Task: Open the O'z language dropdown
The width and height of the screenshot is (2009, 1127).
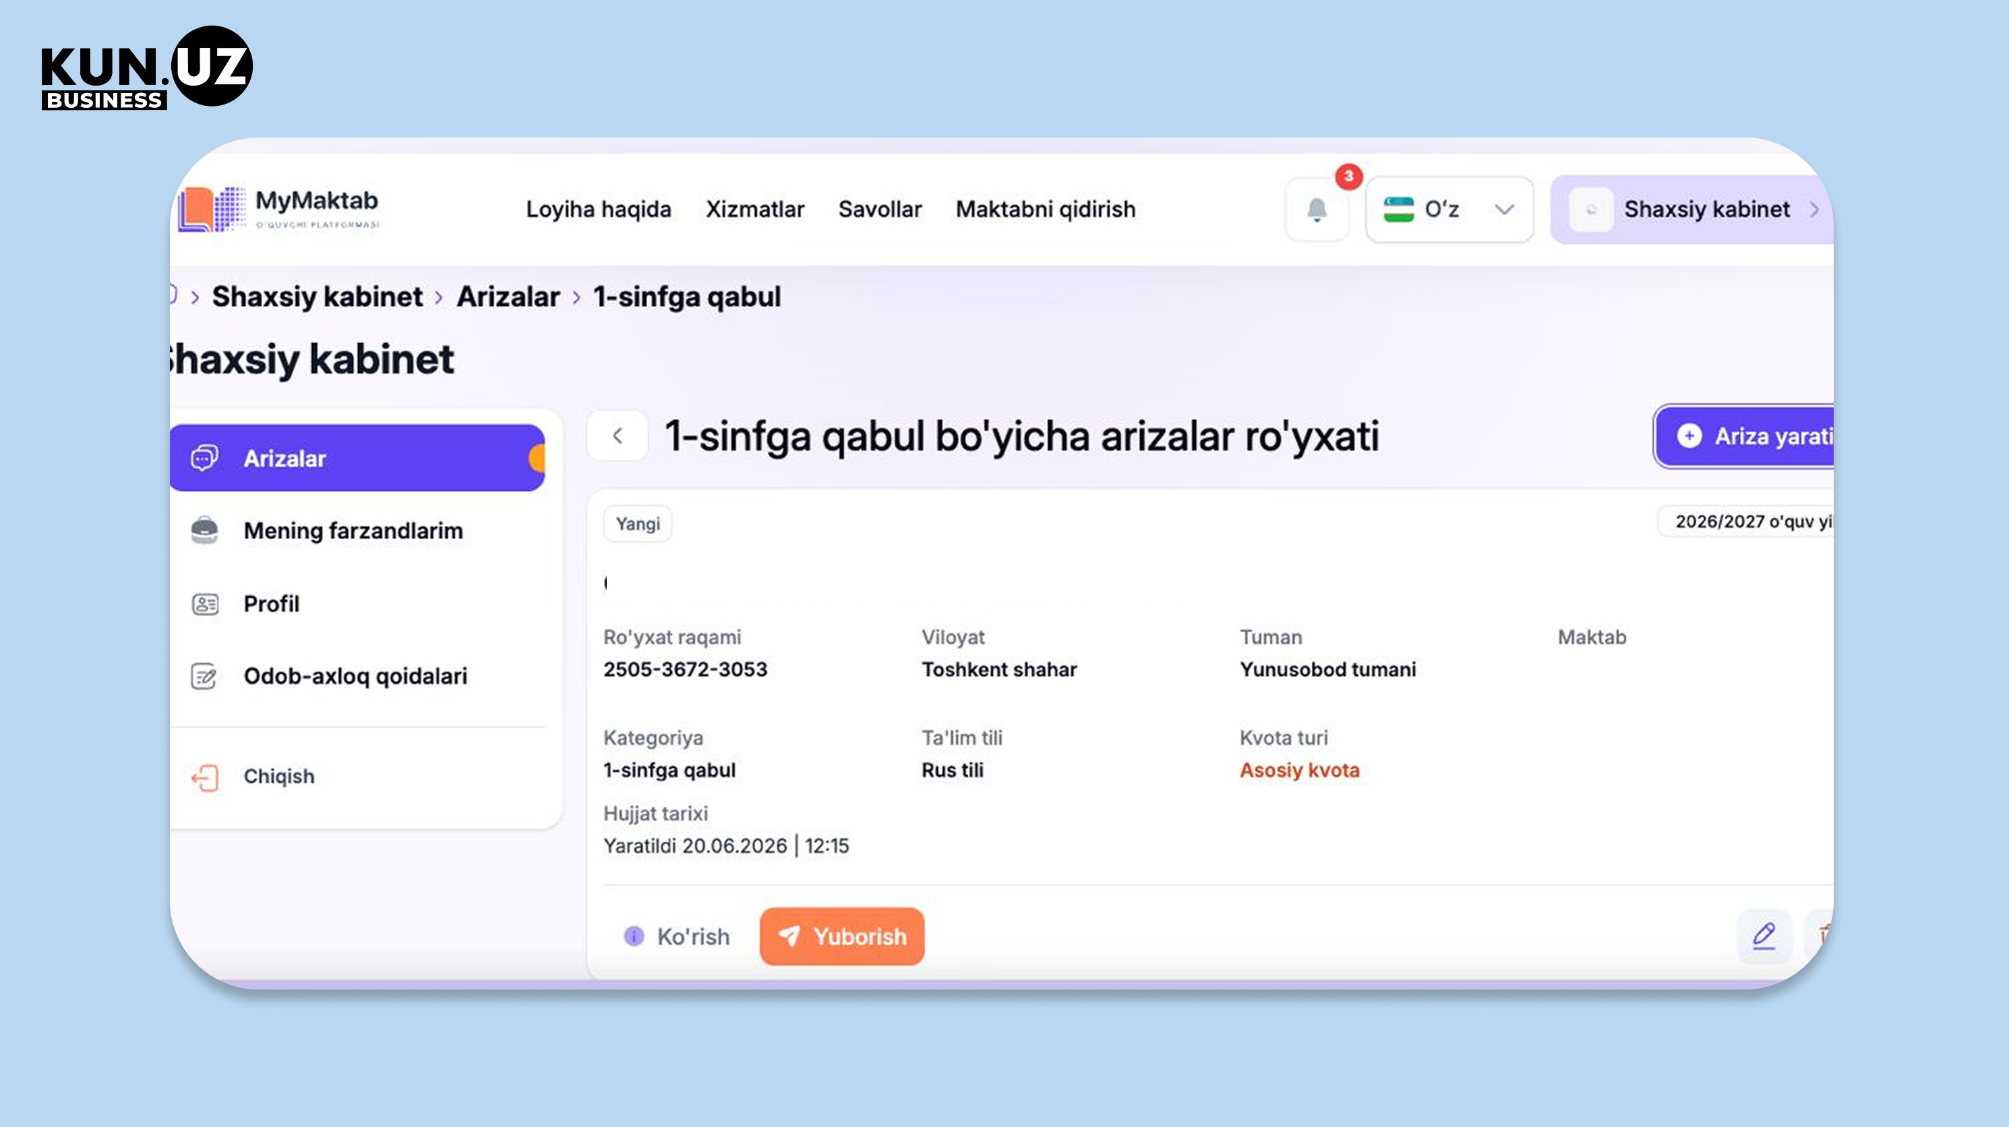Action: [1449, 209]
